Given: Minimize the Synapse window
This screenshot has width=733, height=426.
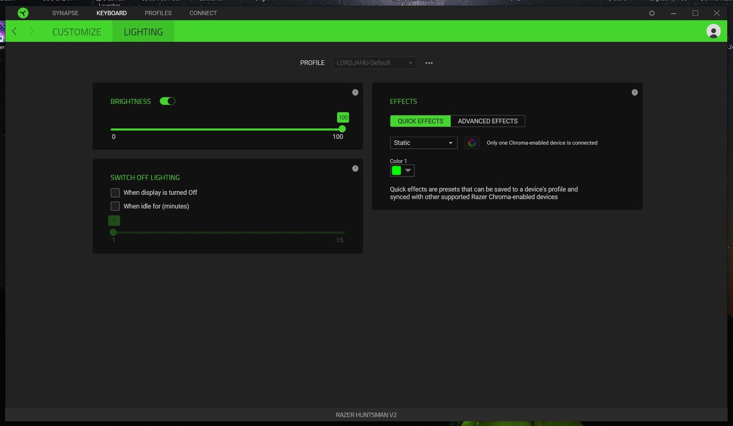Looking at the screenshot, I should 673,13.
